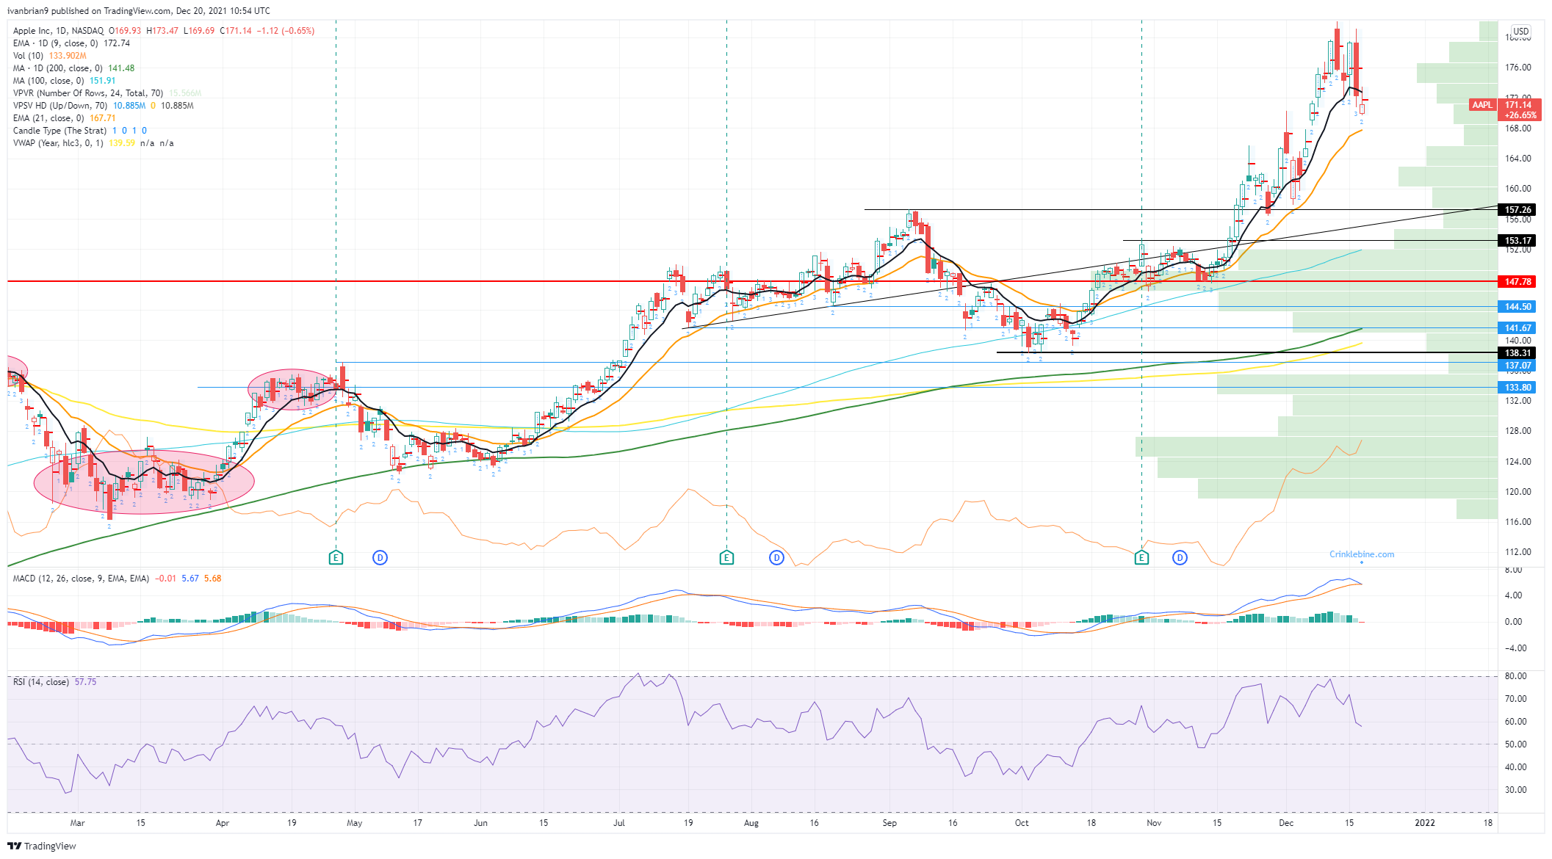The width and height of the screenshot is (1552, 859).
Task: Click the published on TradingView.com header
Action: 138,11
